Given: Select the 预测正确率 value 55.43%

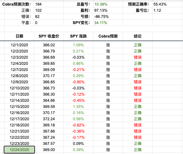Looking at the screenshot, I should point(167,4).
